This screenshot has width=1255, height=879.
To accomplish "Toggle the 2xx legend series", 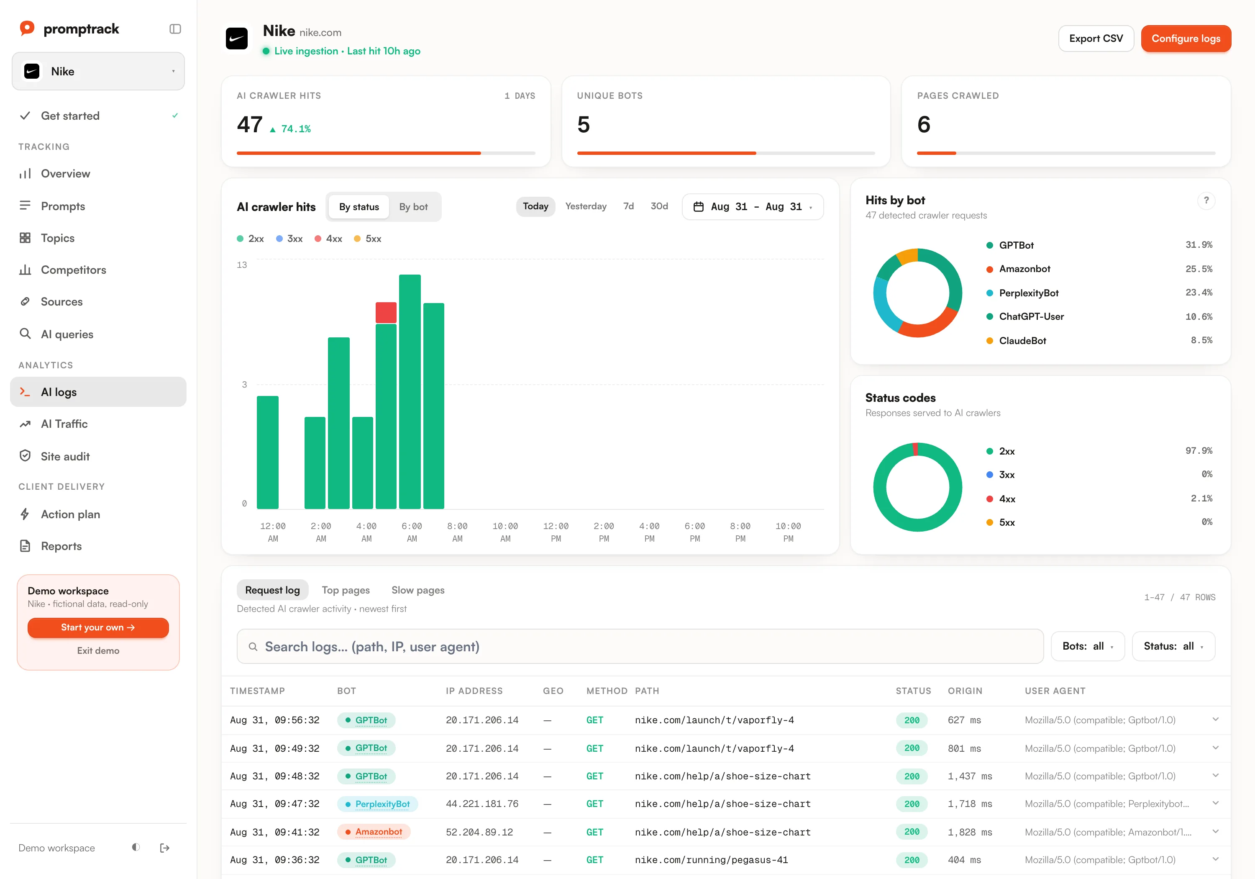I will pos(250,239).
